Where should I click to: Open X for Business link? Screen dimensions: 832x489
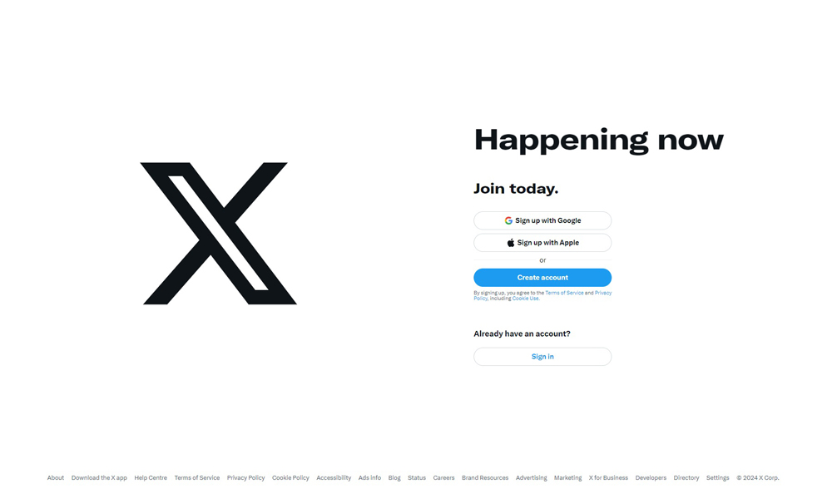point(608,478)
